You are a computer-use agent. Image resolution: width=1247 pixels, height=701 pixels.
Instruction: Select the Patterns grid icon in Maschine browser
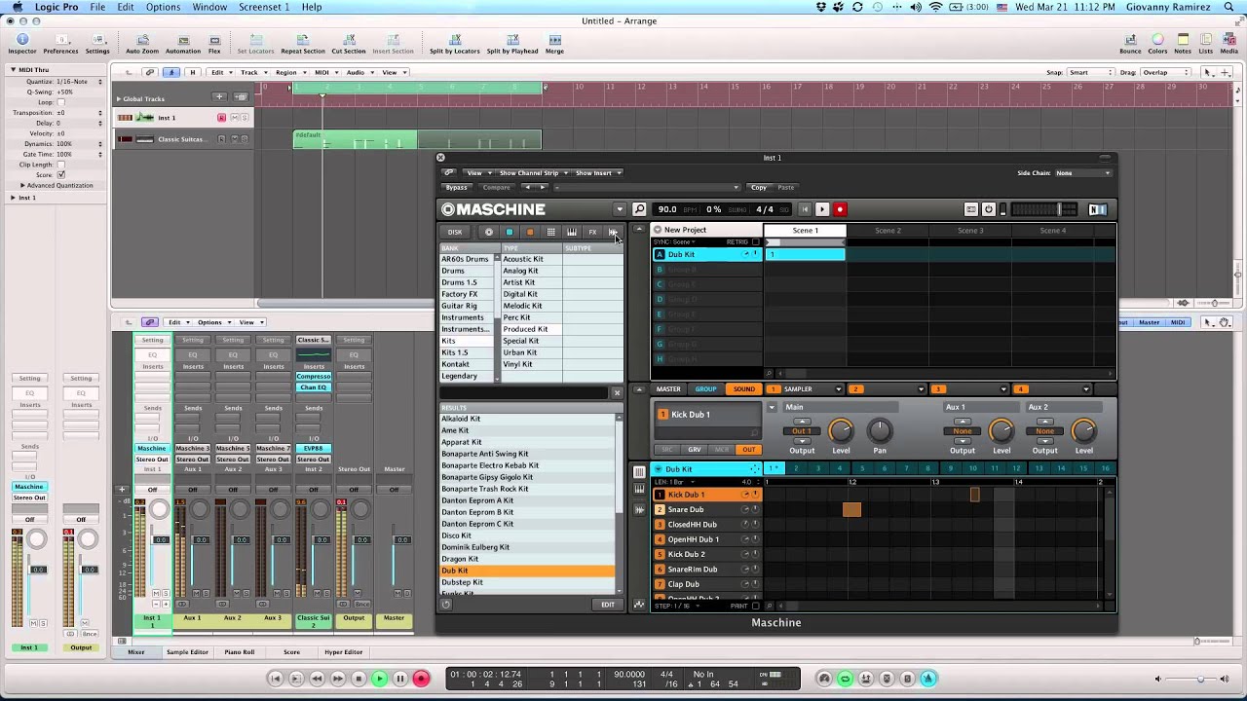[550, 232]
